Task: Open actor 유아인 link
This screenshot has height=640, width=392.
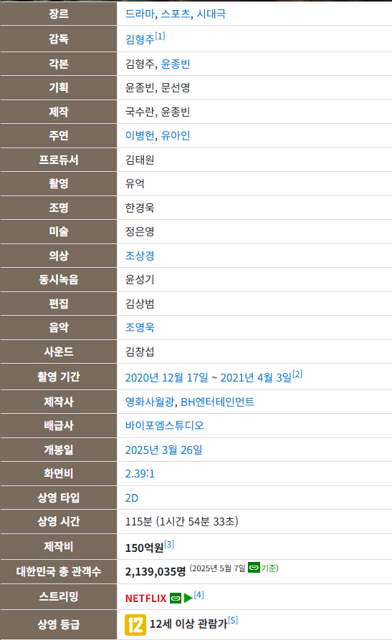Action: point(176,135)
